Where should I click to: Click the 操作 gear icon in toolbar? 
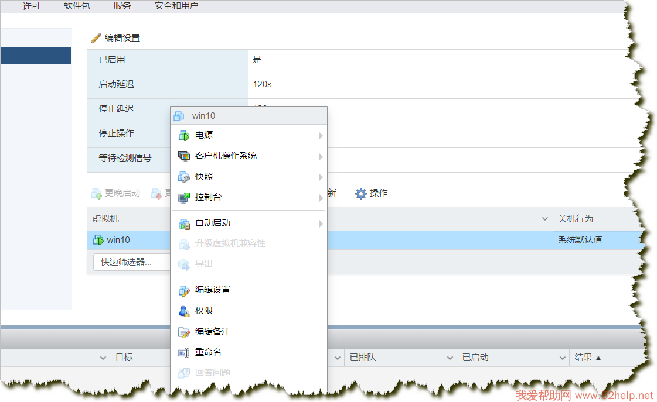pos(361,193)
